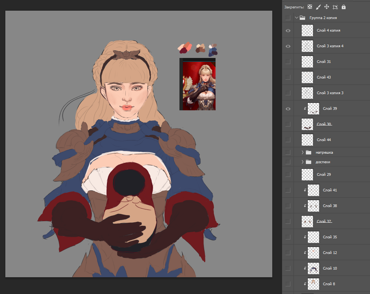Click the peach swatch in canvas palette
The image size is (370, 294).
(181, 47)
